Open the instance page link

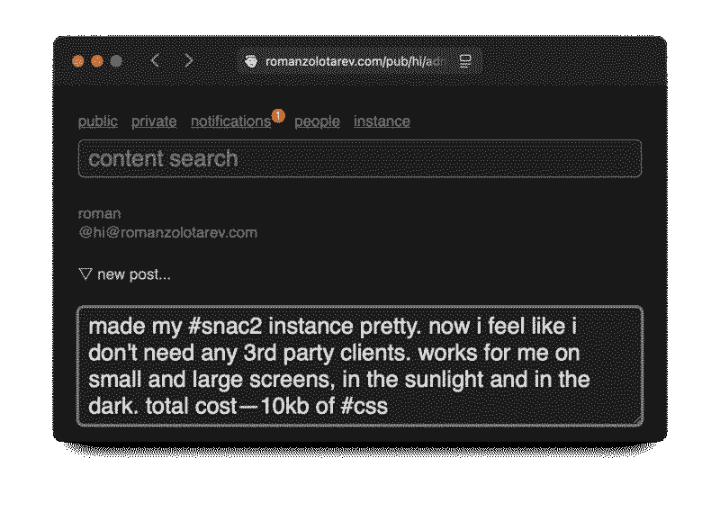(382, 121)
